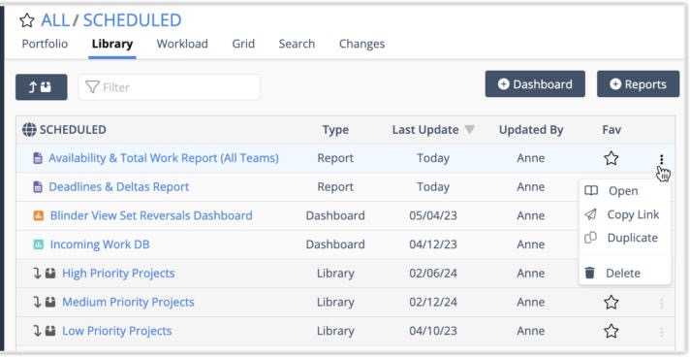The image size is (690, 357).
Task: Click the SCHEDULED breadcrumb link in title
Action: point(132,20)
